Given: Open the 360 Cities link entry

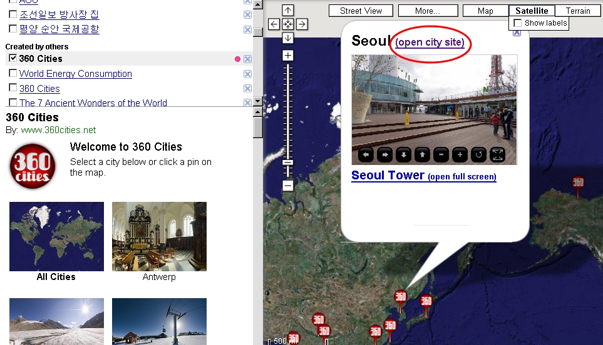Looking at the screenshot, I should pyautogui.click(x=39, y=89).
